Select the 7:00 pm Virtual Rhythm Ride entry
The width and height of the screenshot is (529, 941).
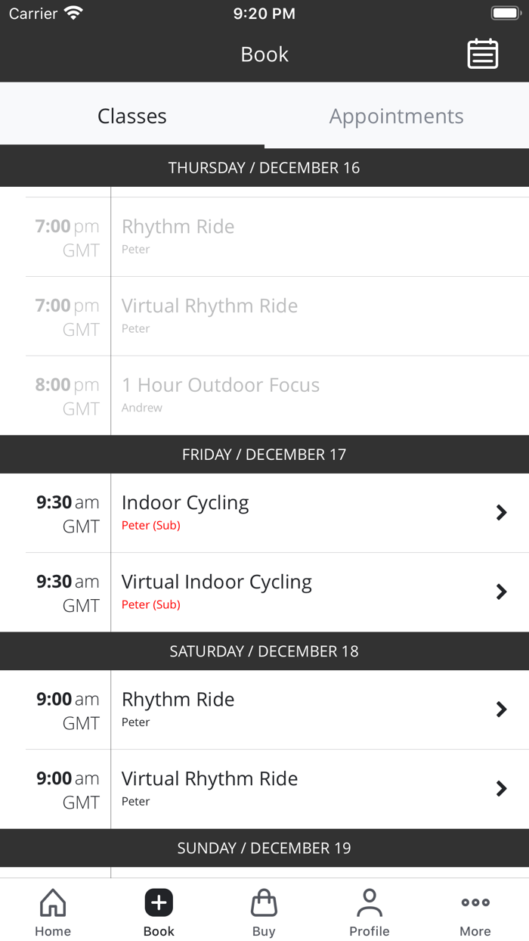click(x=209, y=305)
